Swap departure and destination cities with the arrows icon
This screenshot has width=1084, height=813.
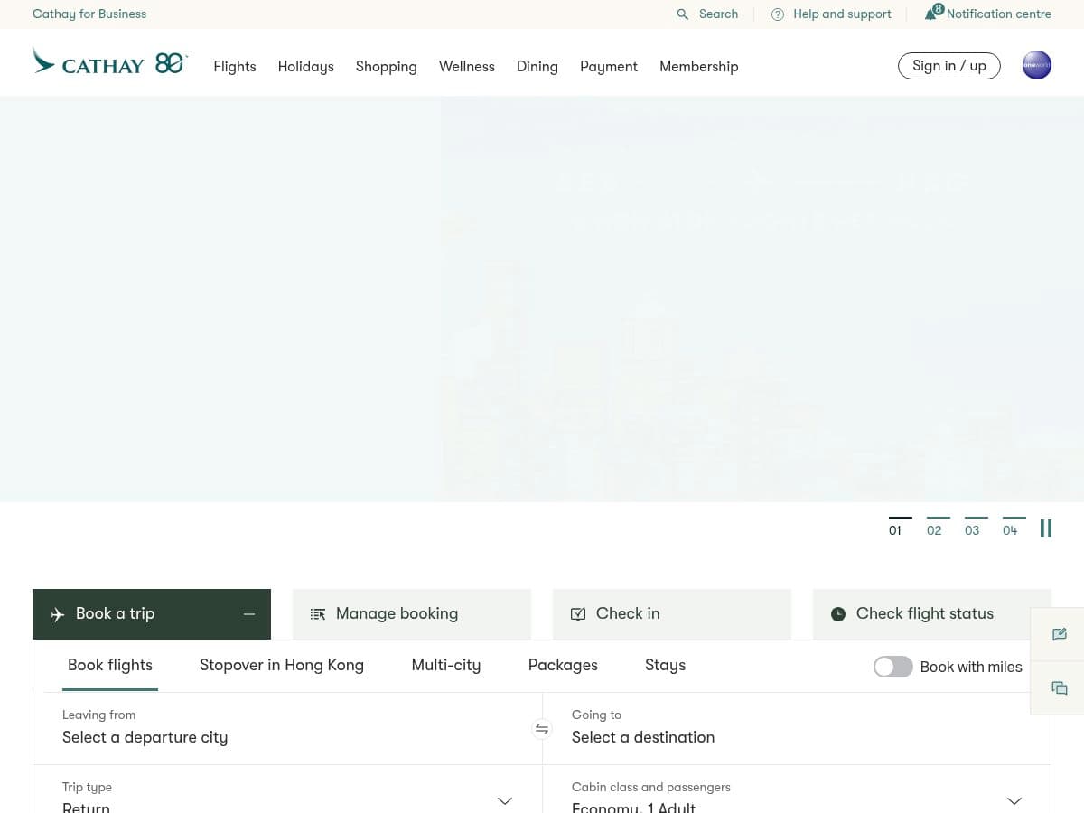click(x=542, y=728)
